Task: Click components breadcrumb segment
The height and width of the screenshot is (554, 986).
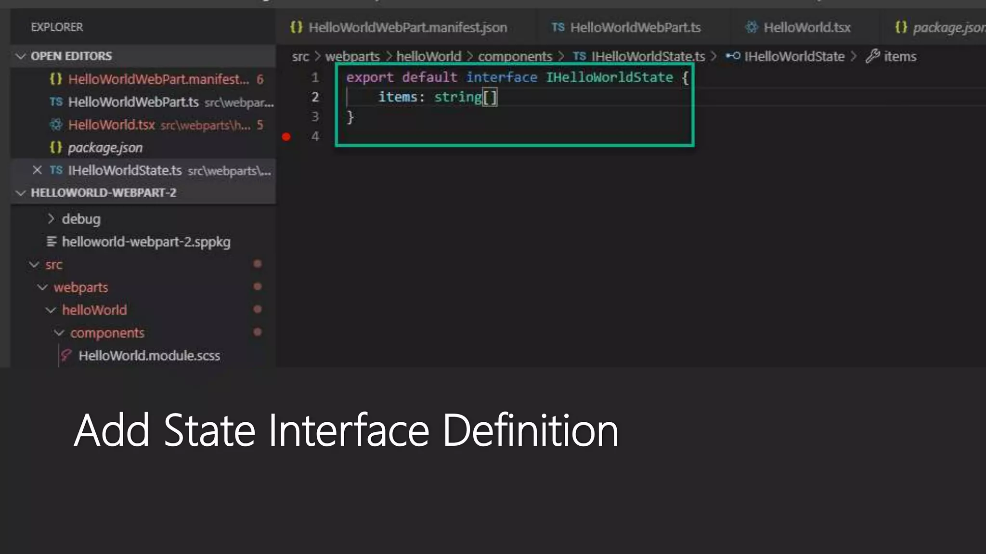Action: [x=515, y=56]
